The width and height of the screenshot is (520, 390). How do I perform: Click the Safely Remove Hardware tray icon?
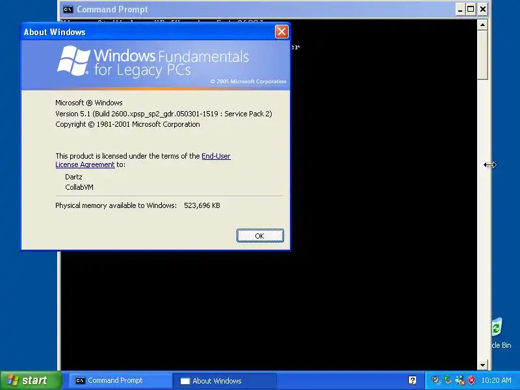(x=448, y=380)
